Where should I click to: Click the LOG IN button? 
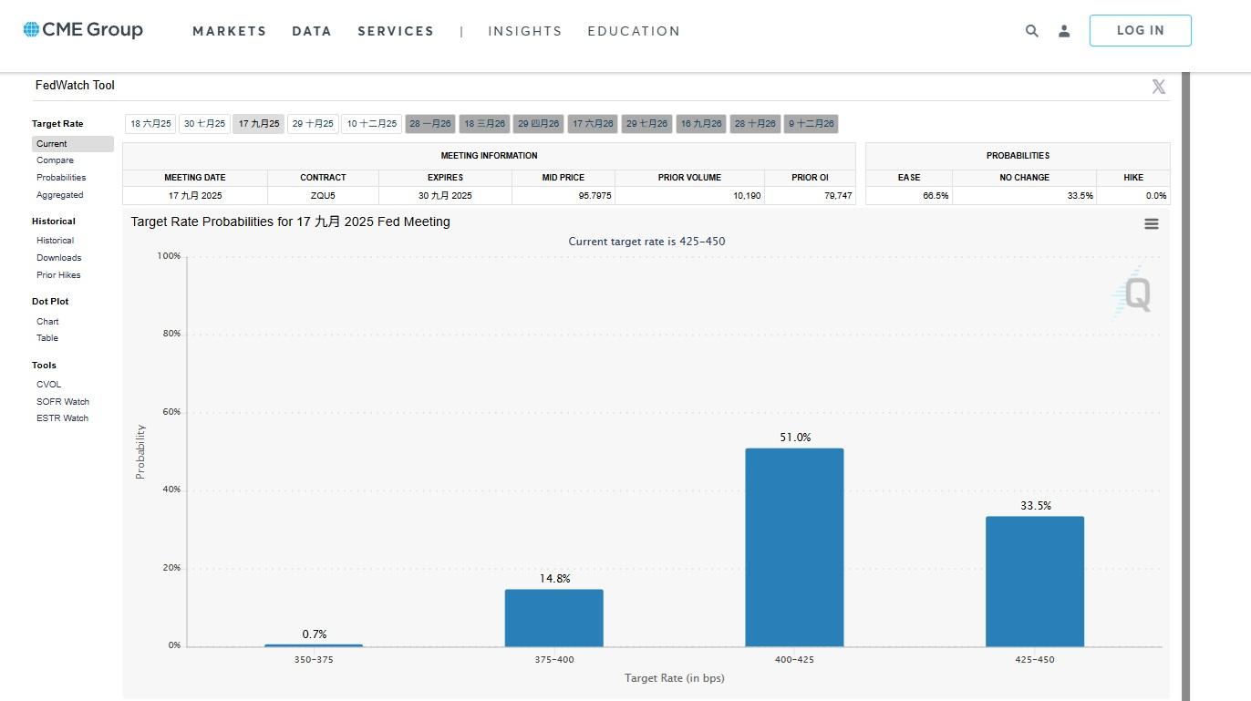click(1140, 30)
